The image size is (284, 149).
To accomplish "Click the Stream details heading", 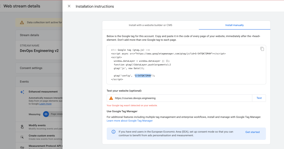I will coord(29,35).
